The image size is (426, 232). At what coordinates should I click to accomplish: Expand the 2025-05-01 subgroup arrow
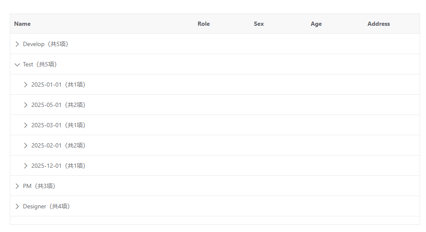(x=26, y=105)
